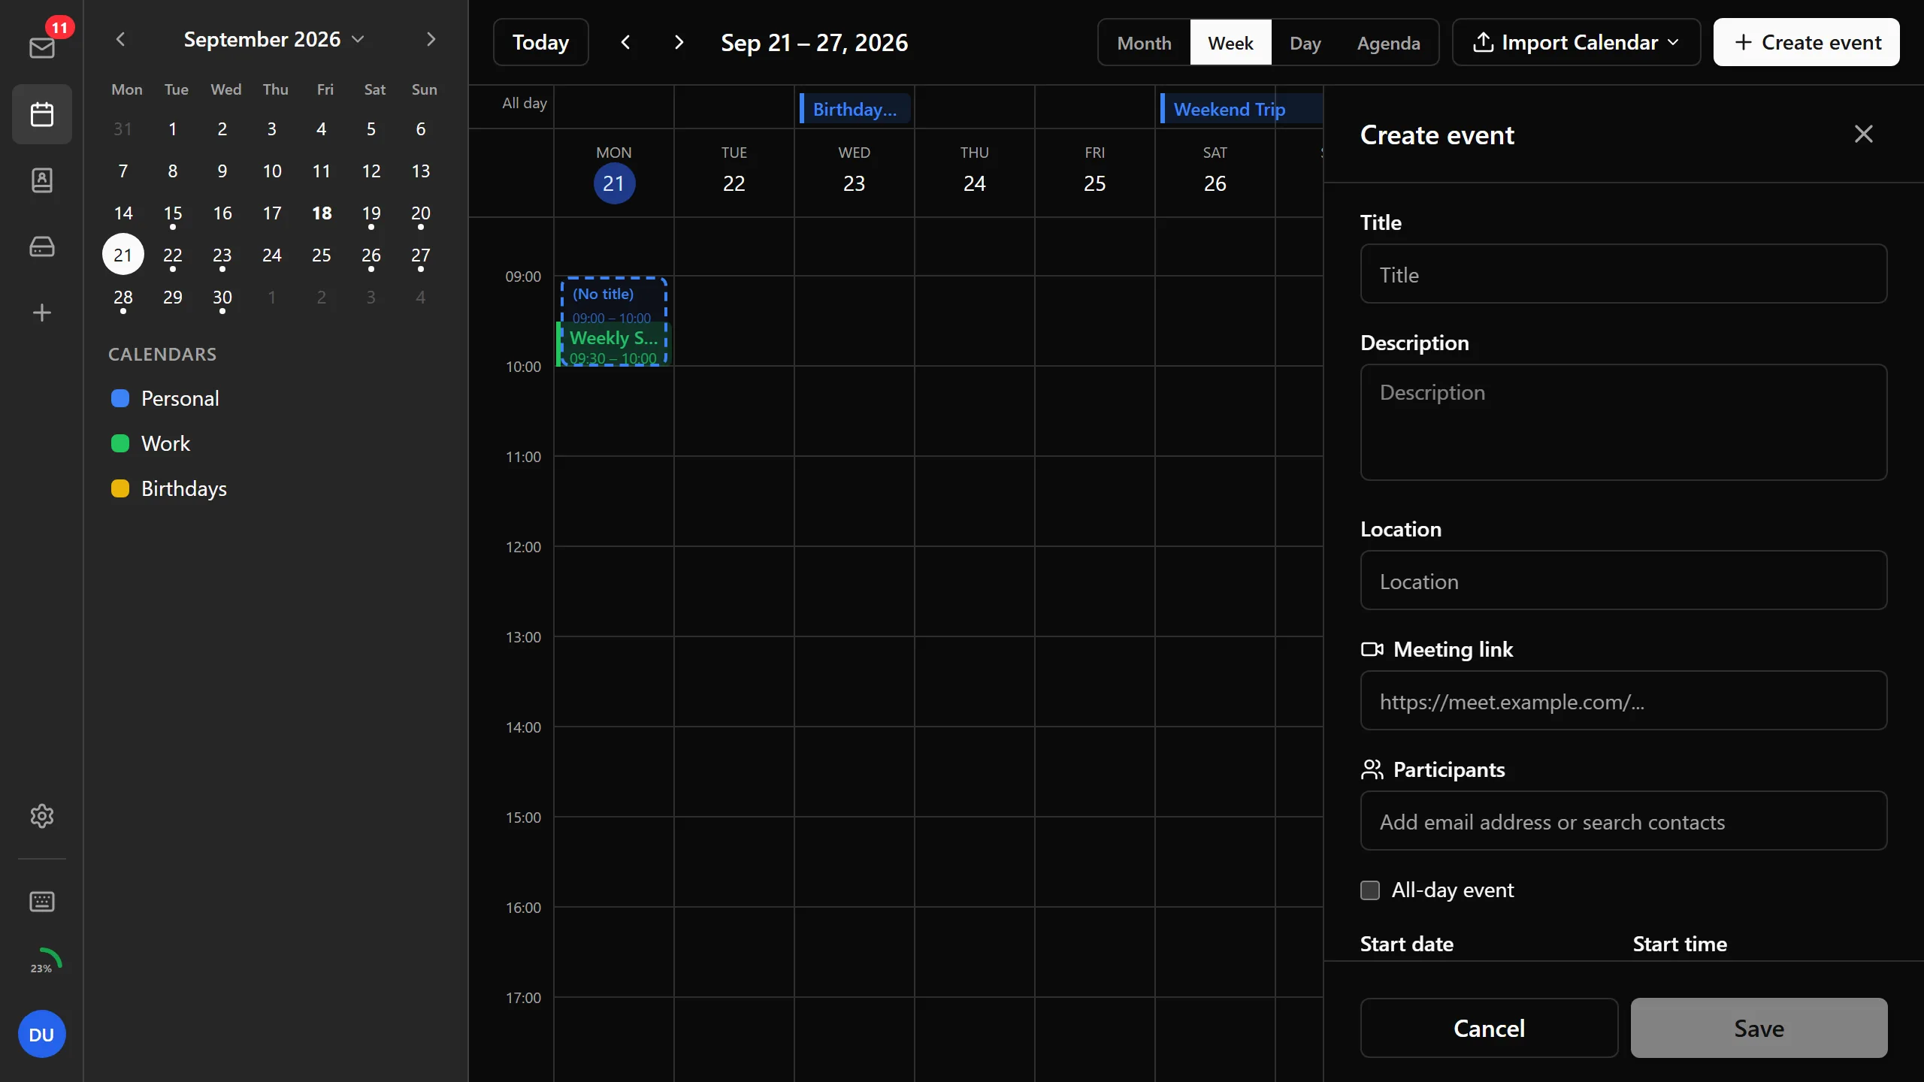This screenshot has height=1082, width=1924.
Task: Select September 18 in mini calendar
Action: [x=322, y=213]
